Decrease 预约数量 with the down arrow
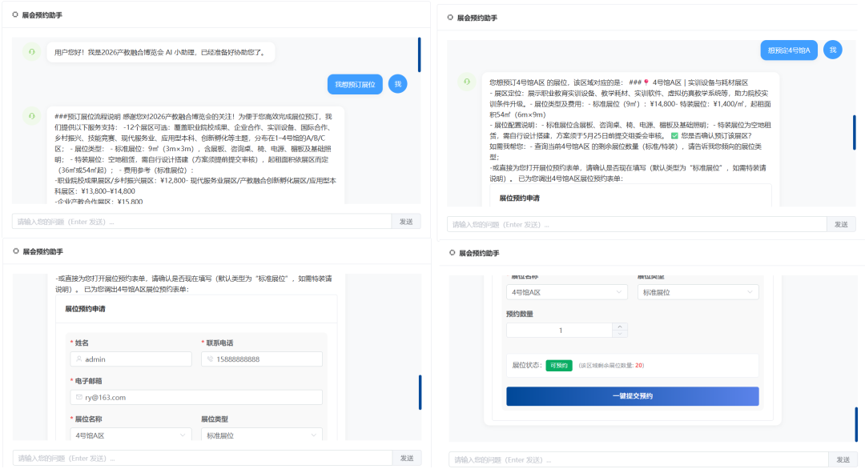Viewport: 865px width, 469px height. [x=620, y=334]
